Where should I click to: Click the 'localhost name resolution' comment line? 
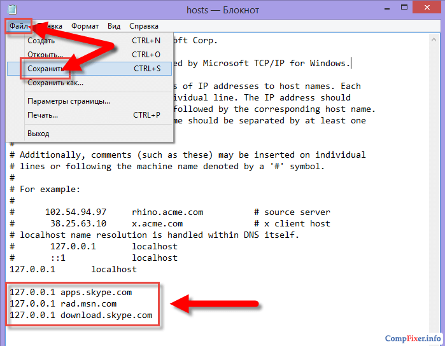click(x=155, y=235)
